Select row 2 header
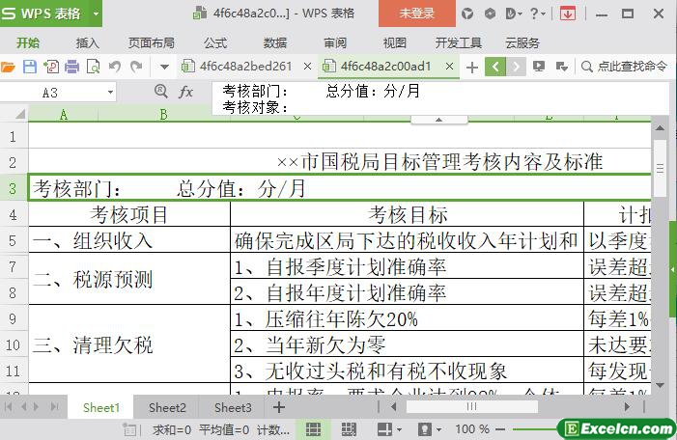Viewport: 677px width, 440px height. (13, 163)
